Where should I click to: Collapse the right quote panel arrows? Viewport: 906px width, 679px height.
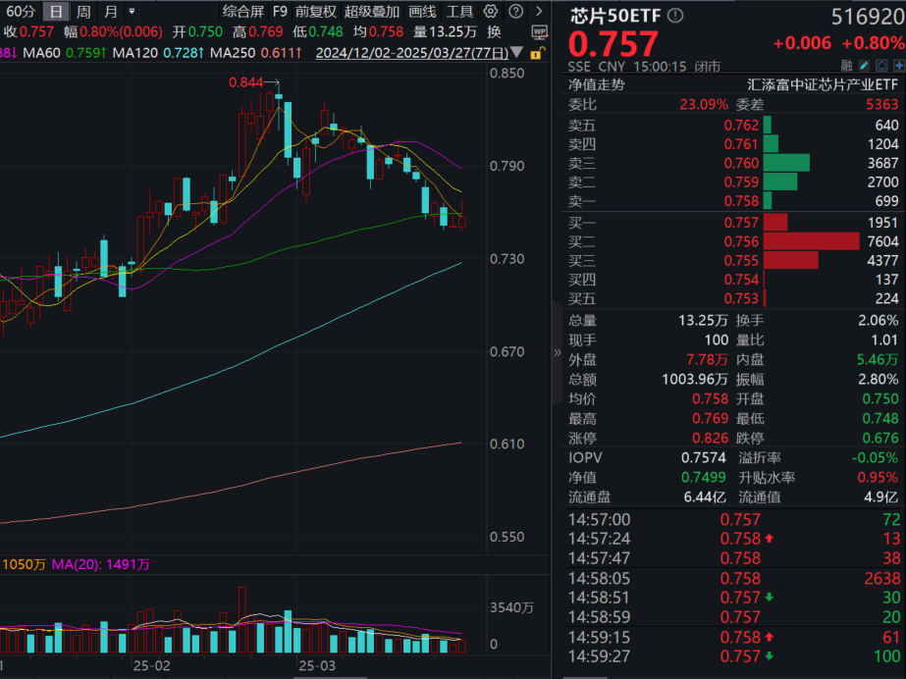coord(558,351)
